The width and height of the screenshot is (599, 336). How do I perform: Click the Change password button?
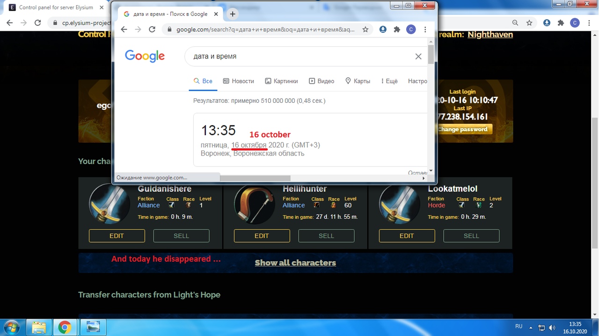463,129
